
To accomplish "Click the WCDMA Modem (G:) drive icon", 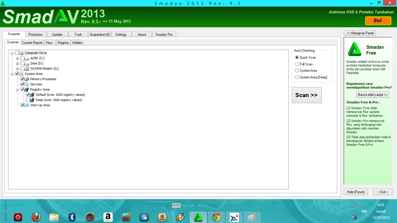I will coord(27,69).
